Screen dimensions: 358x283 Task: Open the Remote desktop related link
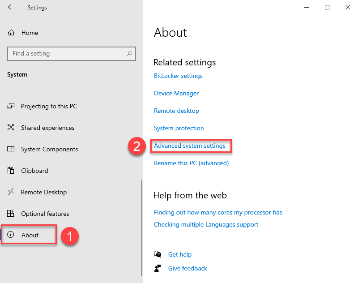176,111
